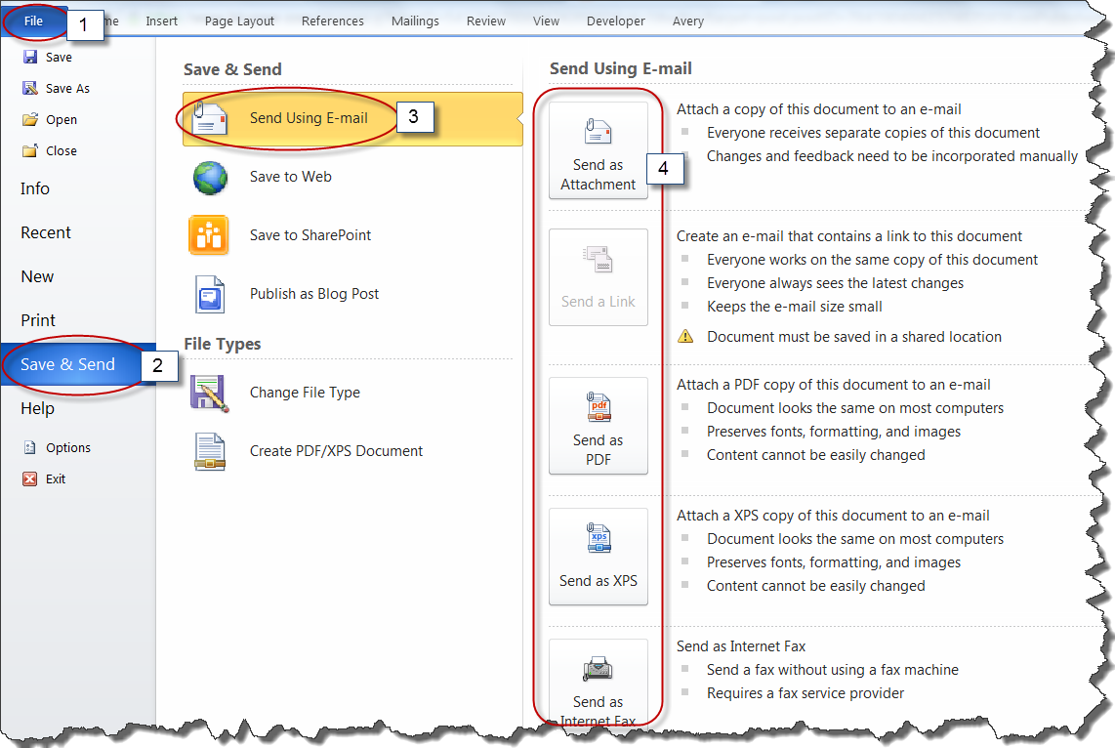Open the View ribbon tab
The width and height of the screenshot is (1115, 748).
click(x=546, y=21)
